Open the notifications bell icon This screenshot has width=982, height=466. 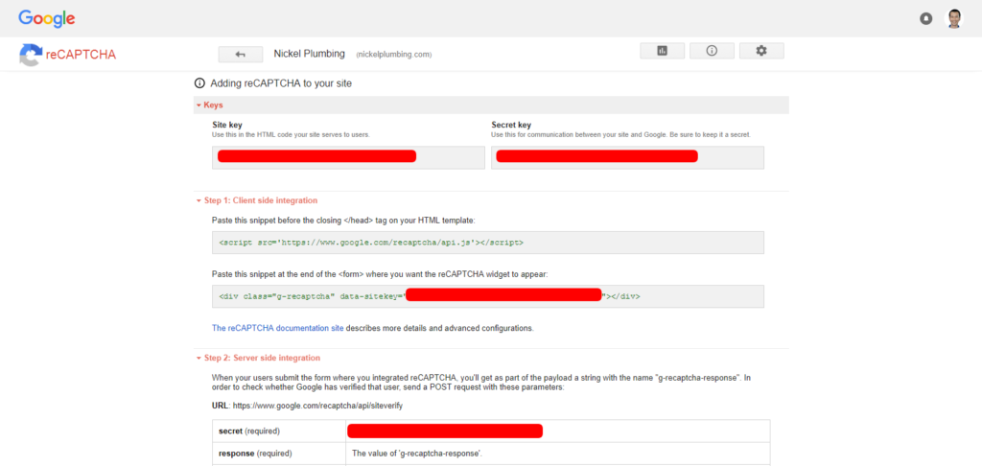(x=925, y=19)
